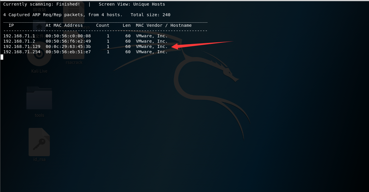Select the authorized_keys file icon on desktop
Viewport: 369px width, 192px height.
tap(74, 13)
